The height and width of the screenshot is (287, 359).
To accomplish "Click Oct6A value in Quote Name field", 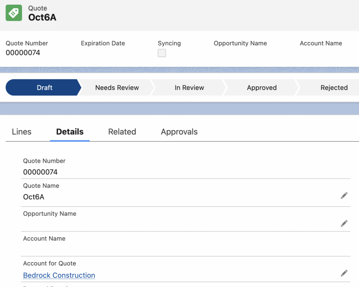I will pyautogui.click(x=34, y=197).
